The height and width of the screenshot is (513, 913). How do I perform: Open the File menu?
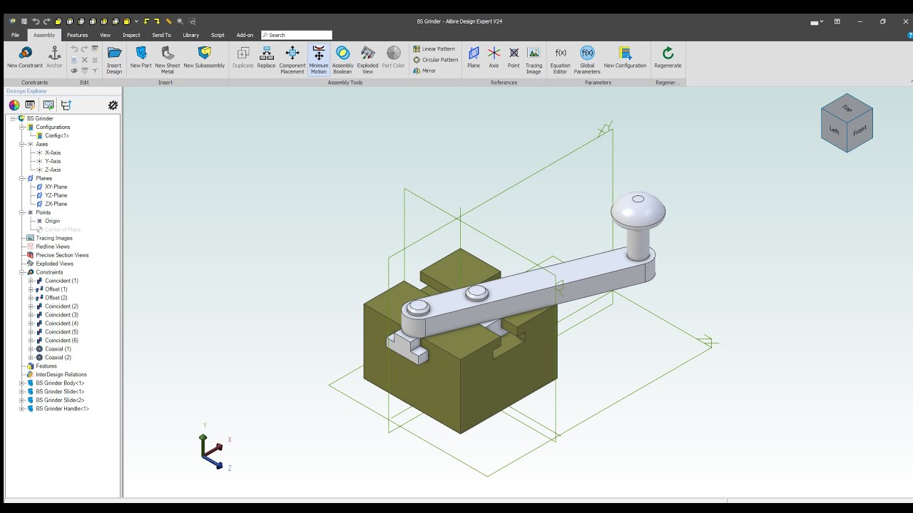15,35
